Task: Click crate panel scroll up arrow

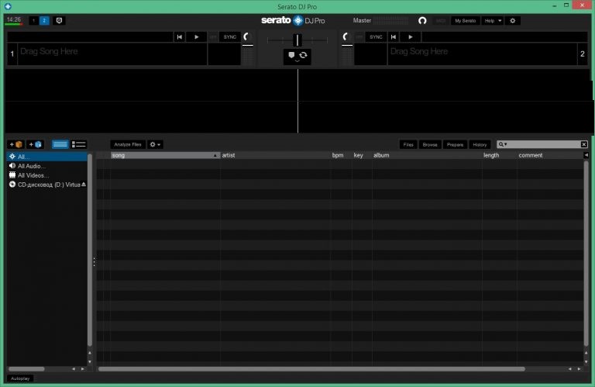Action: 90,353
